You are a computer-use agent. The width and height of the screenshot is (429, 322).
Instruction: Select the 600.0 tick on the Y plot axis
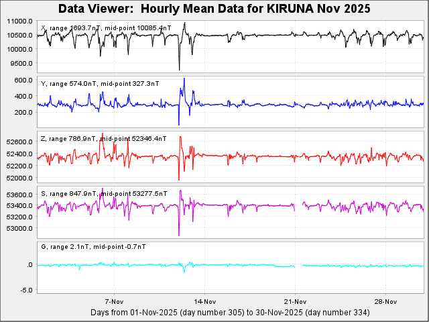click(x=23, y=80)
